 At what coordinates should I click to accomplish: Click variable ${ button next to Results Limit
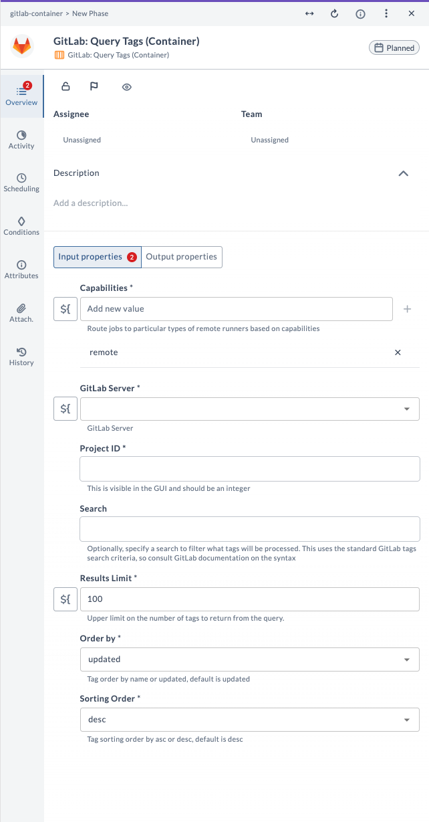pyautogui.click(x=65, y=599)
